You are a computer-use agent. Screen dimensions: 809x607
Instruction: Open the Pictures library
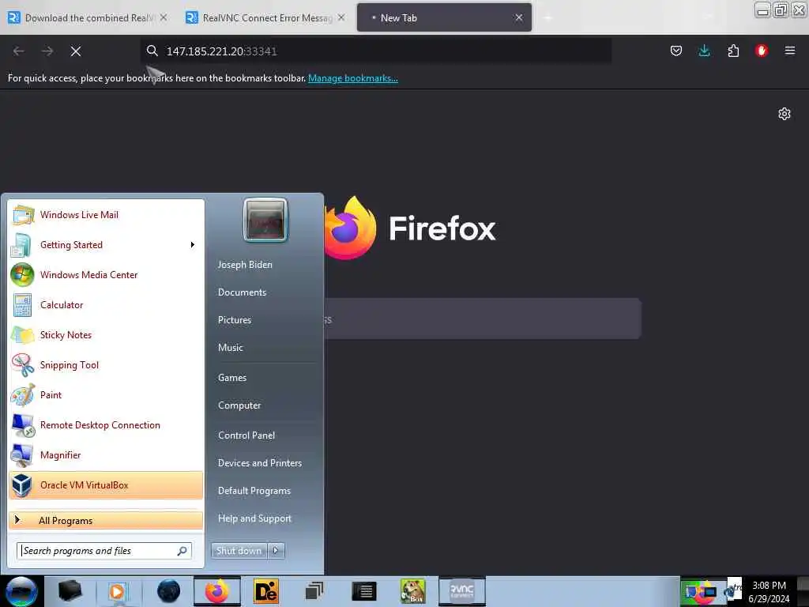(x=235, y=320)
